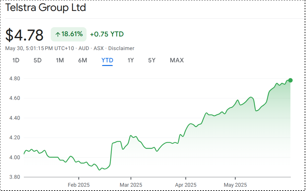
Task: Click the Apr 2025 axis label
Action: (186, 185)
